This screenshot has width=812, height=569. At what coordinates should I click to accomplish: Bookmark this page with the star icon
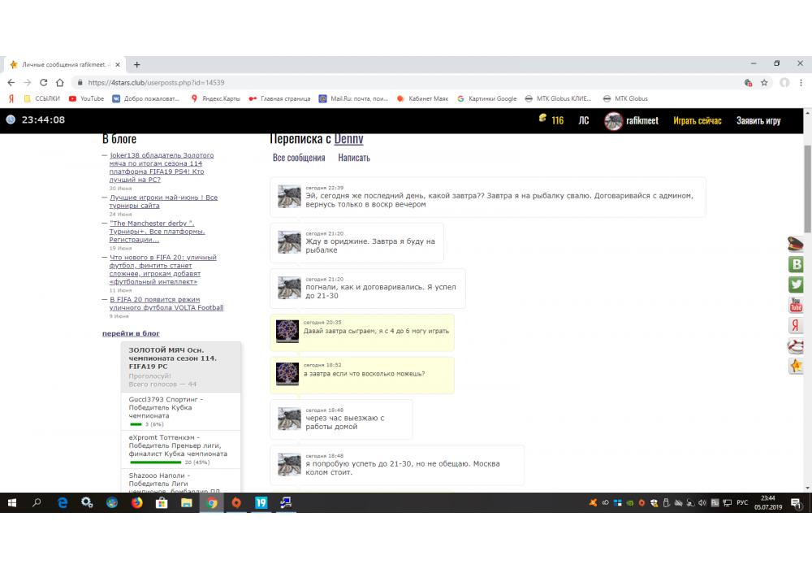tap(764, 83)
